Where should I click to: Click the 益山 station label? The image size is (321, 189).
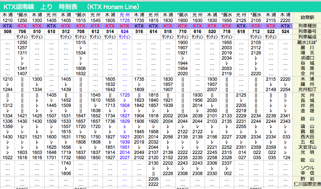tap(307, 119)
